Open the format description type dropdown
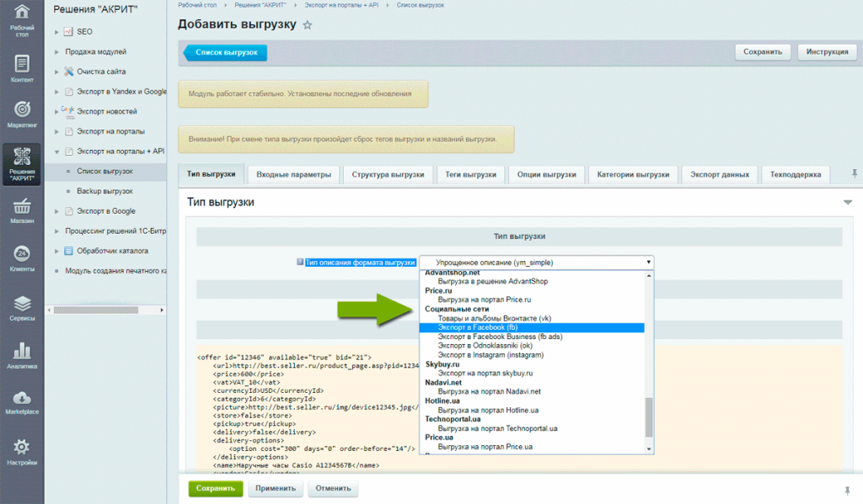The image size is (863, 504). click(x=536, y=263)
